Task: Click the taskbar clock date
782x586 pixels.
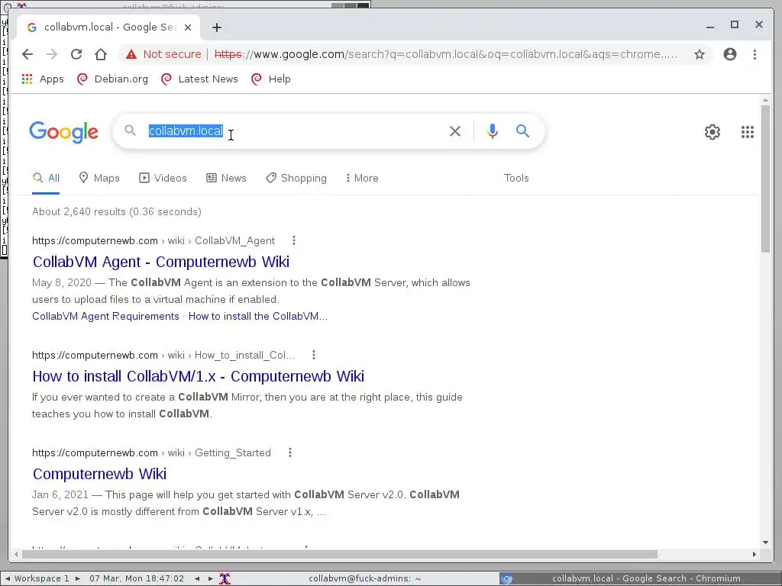Action: click(x=137, y=578)
